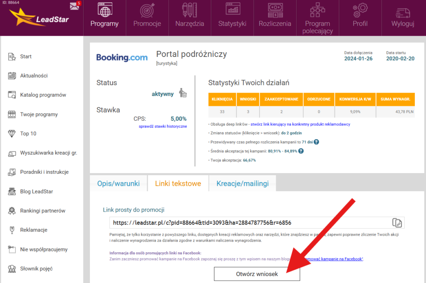Click the '9,09%' conversion value
426x283 pixels.
tap(355, 112)
